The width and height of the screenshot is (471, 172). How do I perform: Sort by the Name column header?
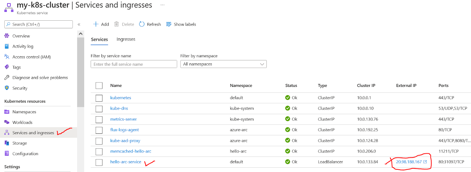pyautogui.click(x=116, y=85)
